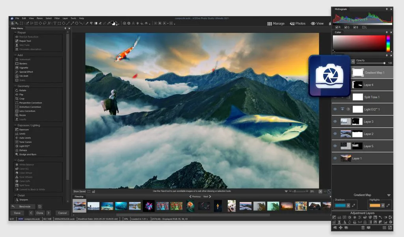
Task: Switch to View mode
Action: pyautogui.click(x=317, y=23)
